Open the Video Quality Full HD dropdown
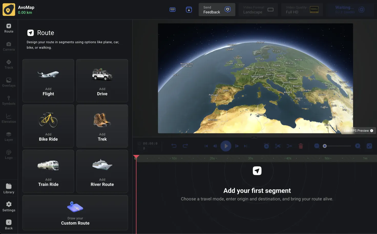Viewport: 377px width, 234px height. tap(302, 10)
